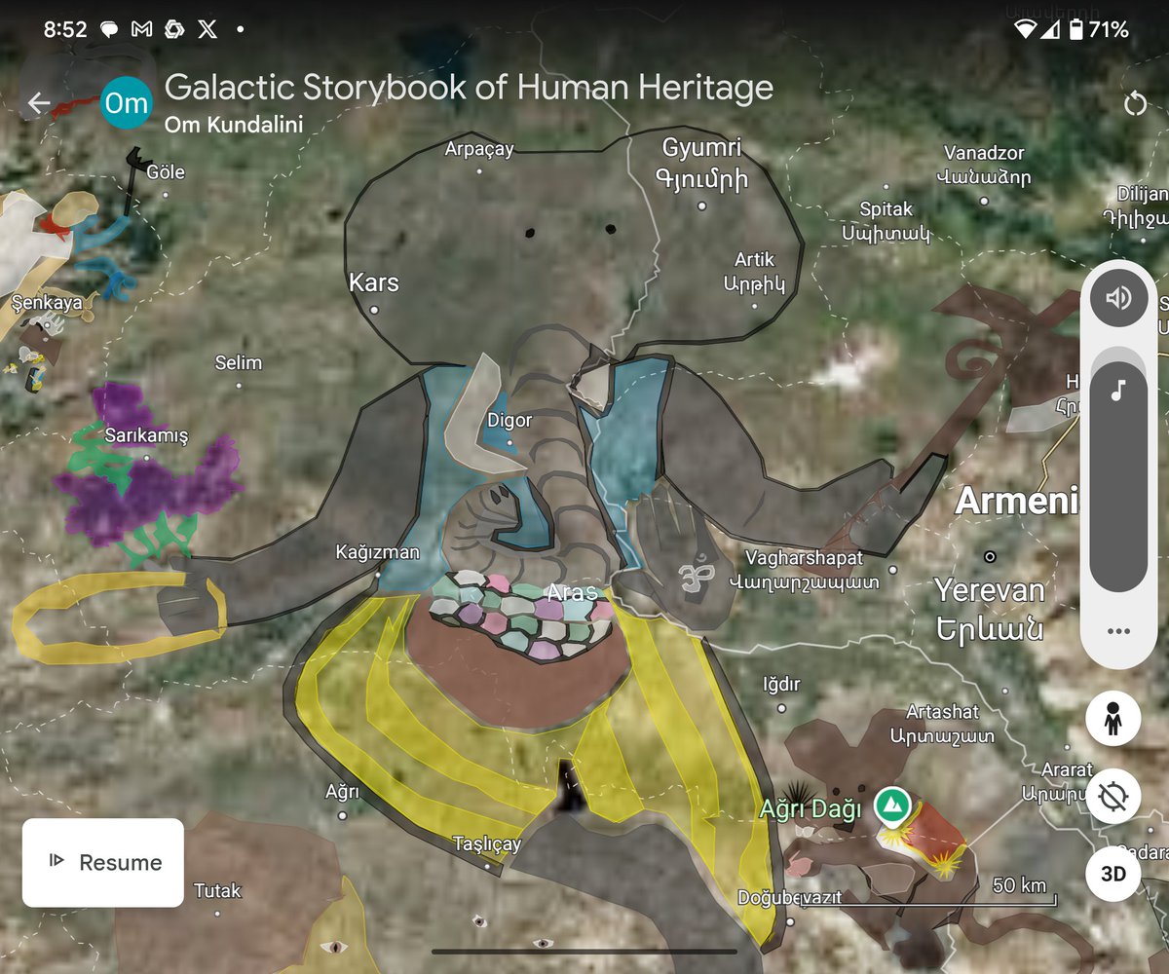
Task: Switch the map to 3D view
Action: click(x=1113, y=874)
